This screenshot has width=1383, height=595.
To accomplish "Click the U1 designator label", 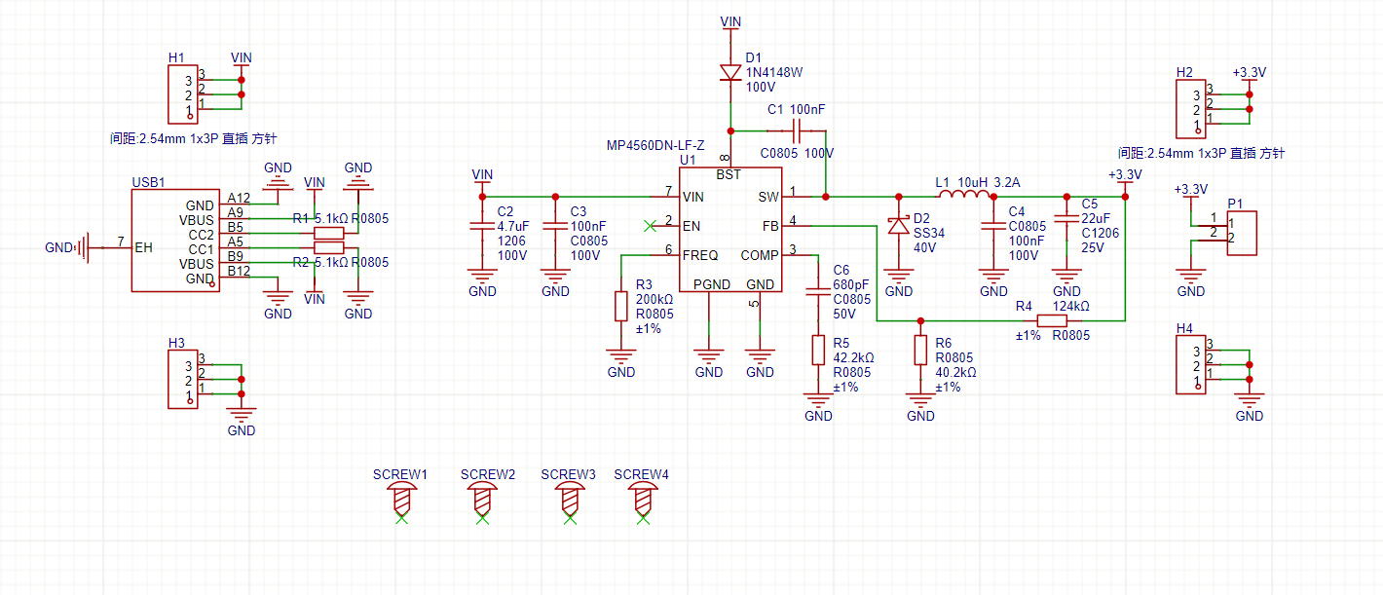I will pyautogui.click(x=688, y=160).
